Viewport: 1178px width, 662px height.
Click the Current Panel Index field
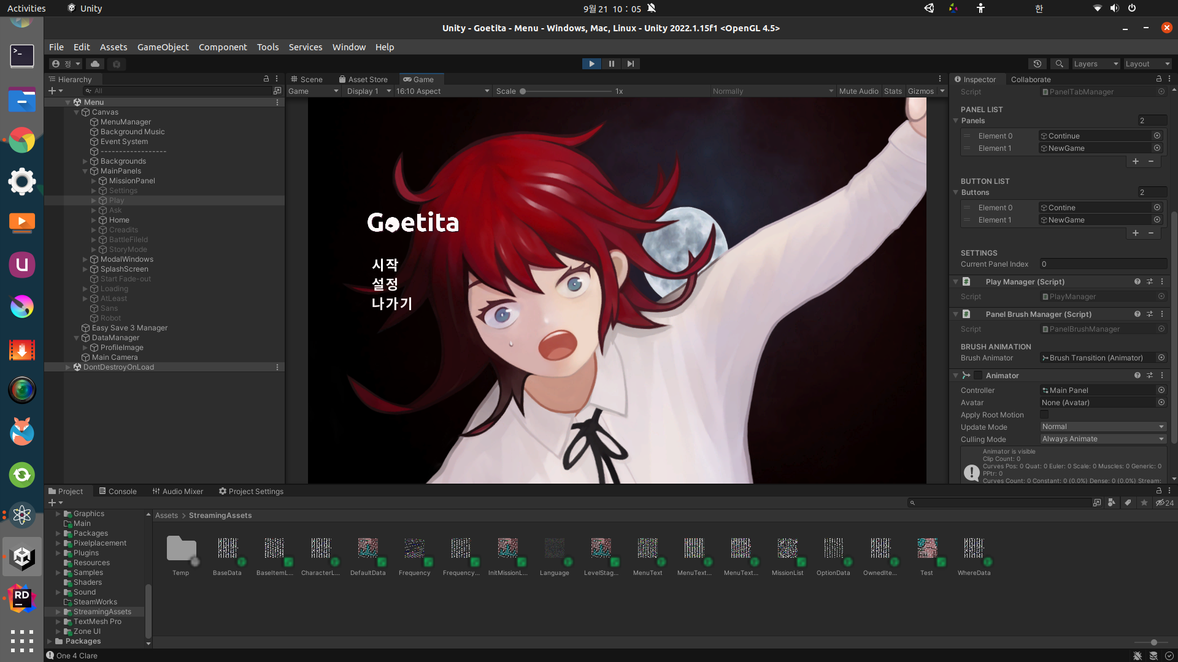(x=1103, y=264)
